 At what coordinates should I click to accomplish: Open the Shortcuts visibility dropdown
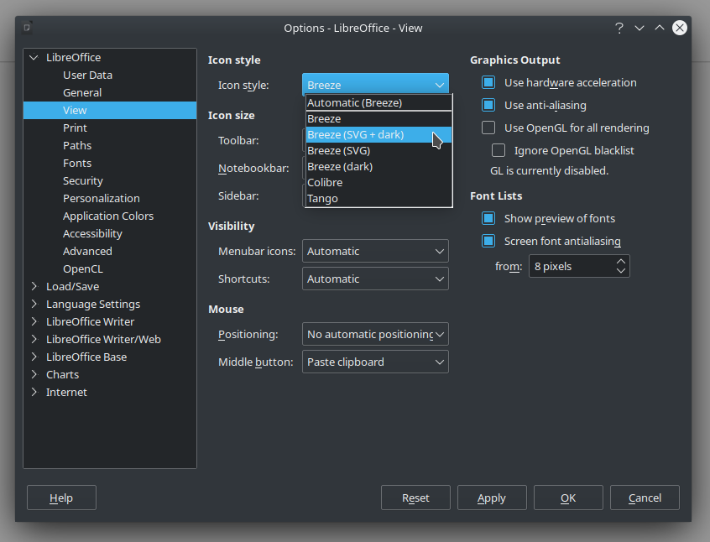click(375, 279)
